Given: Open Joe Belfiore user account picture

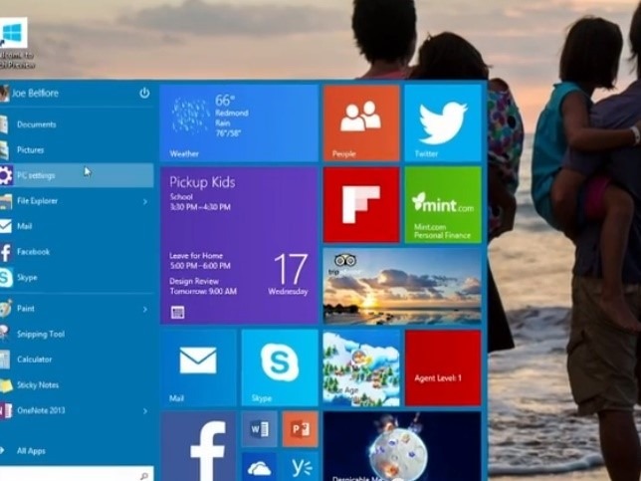Looking at the screenshot, I should click(4, 94).
